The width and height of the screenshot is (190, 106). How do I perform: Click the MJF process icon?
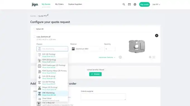coord(39,55)
